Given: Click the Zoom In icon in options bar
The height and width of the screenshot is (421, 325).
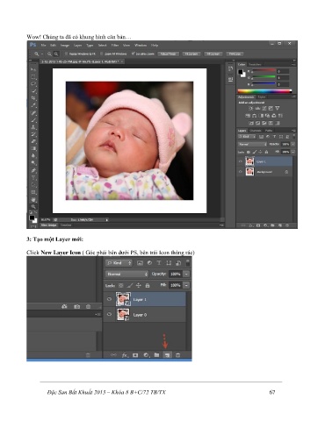Looking at the screenshot, I should 49,54.
